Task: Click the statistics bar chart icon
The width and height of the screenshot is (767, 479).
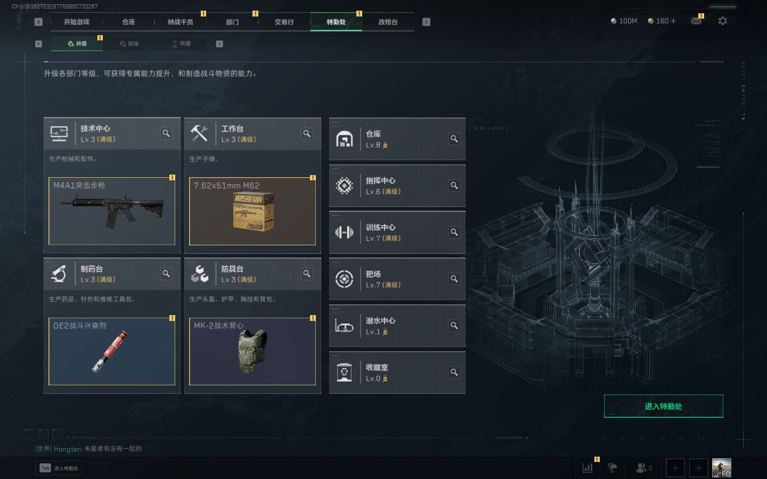Action: 588,468
